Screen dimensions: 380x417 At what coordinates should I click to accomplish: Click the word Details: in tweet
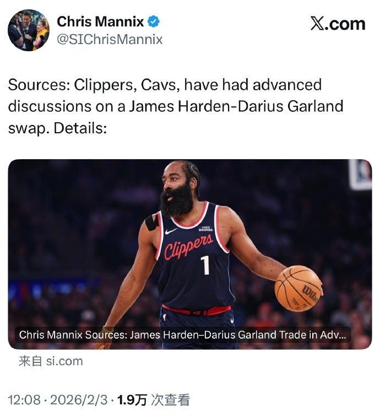[x=80, y=128]
